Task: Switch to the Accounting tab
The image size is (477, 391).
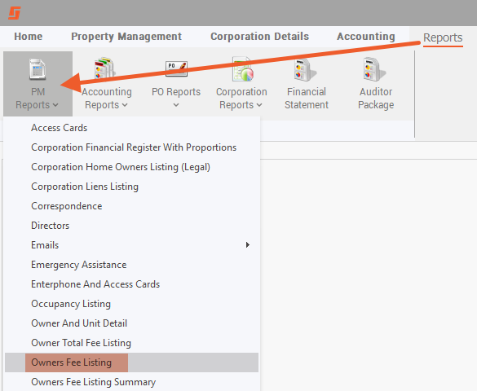Action: click(x=365, y=37)
